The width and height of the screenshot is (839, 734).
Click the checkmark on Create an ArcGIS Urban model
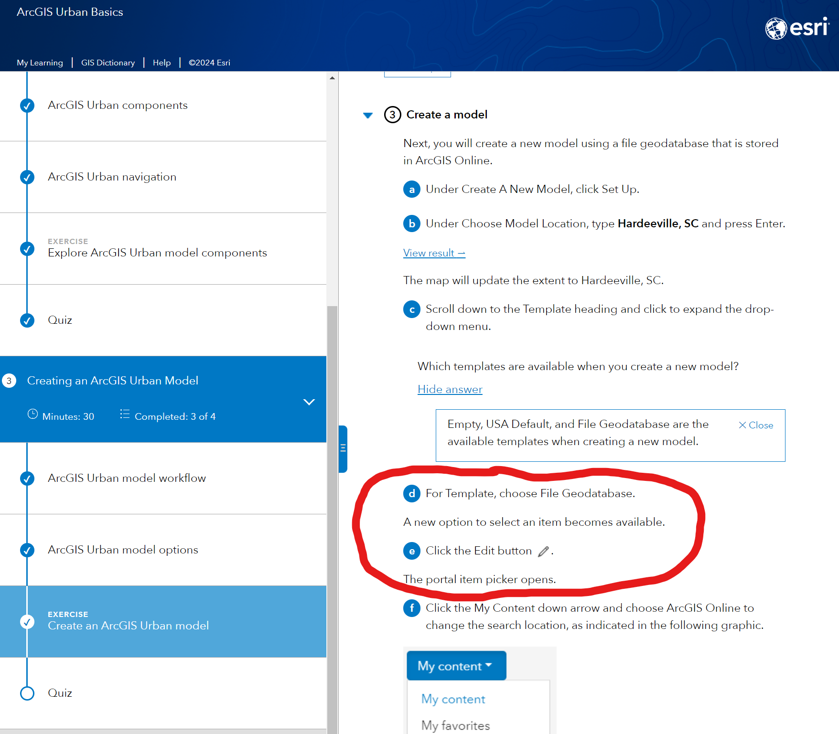click(x=27, y=622)
